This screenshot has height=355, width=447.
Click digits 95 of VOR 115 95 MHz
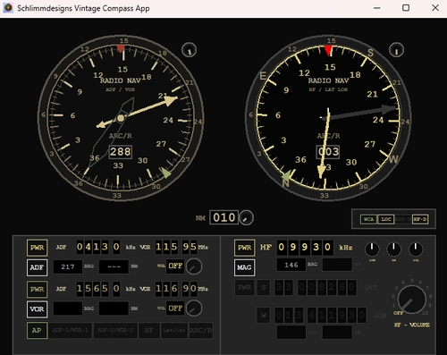click(x=190, y=247)
